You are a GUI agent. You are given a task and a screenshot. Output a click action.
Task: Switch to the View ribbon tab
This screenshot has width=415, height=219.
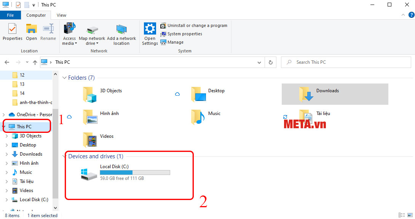(61, 15)
